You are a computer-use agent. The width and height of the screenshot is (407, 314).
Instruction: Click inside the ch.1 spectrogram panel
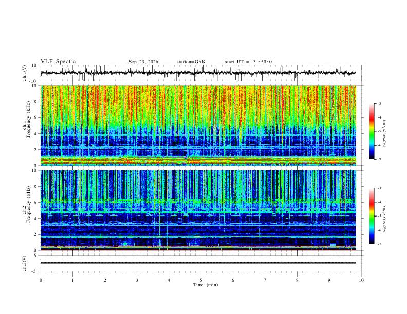[198, 125]
